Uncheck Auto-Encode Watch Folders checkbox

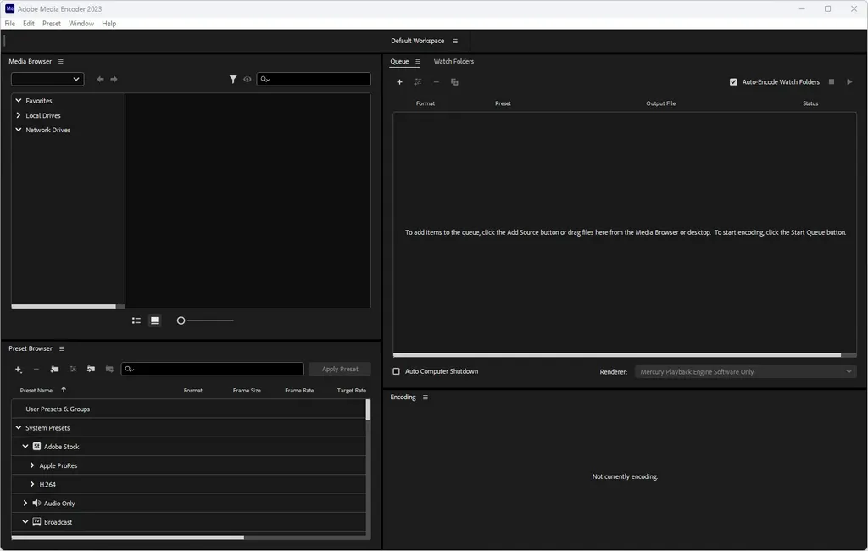733,82
